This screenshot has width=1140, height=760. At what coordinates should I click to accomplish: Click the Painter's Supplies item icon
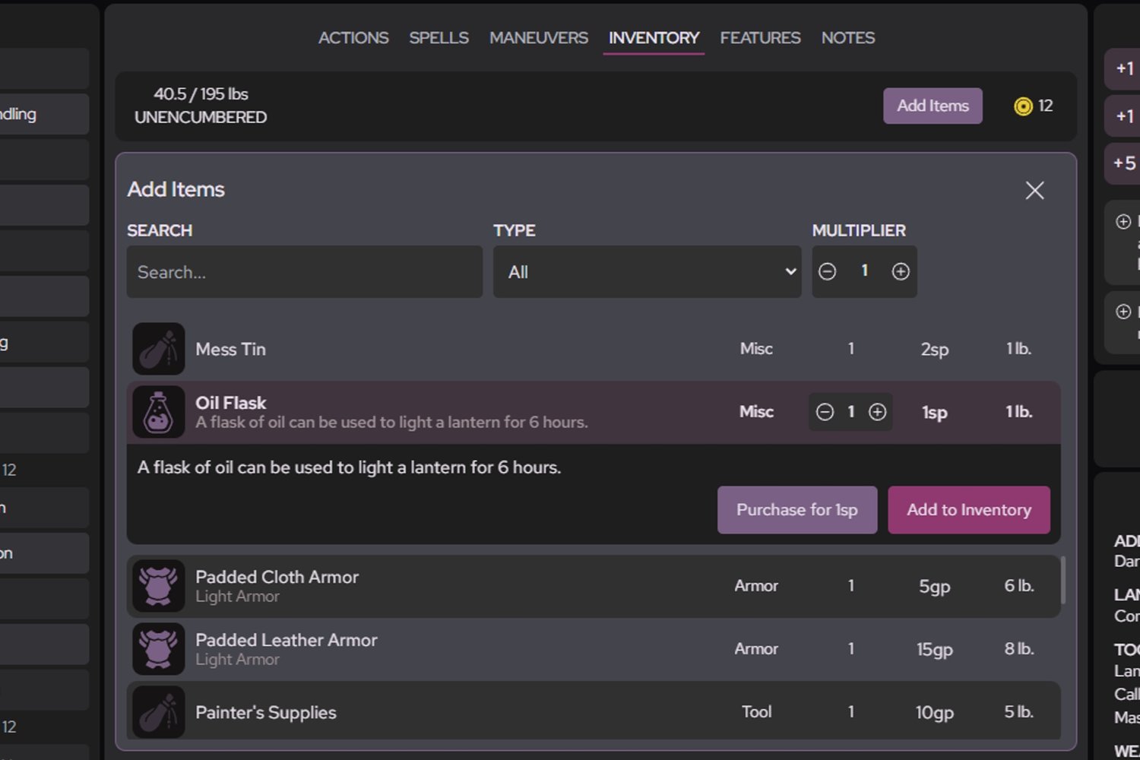pos(158,712)
